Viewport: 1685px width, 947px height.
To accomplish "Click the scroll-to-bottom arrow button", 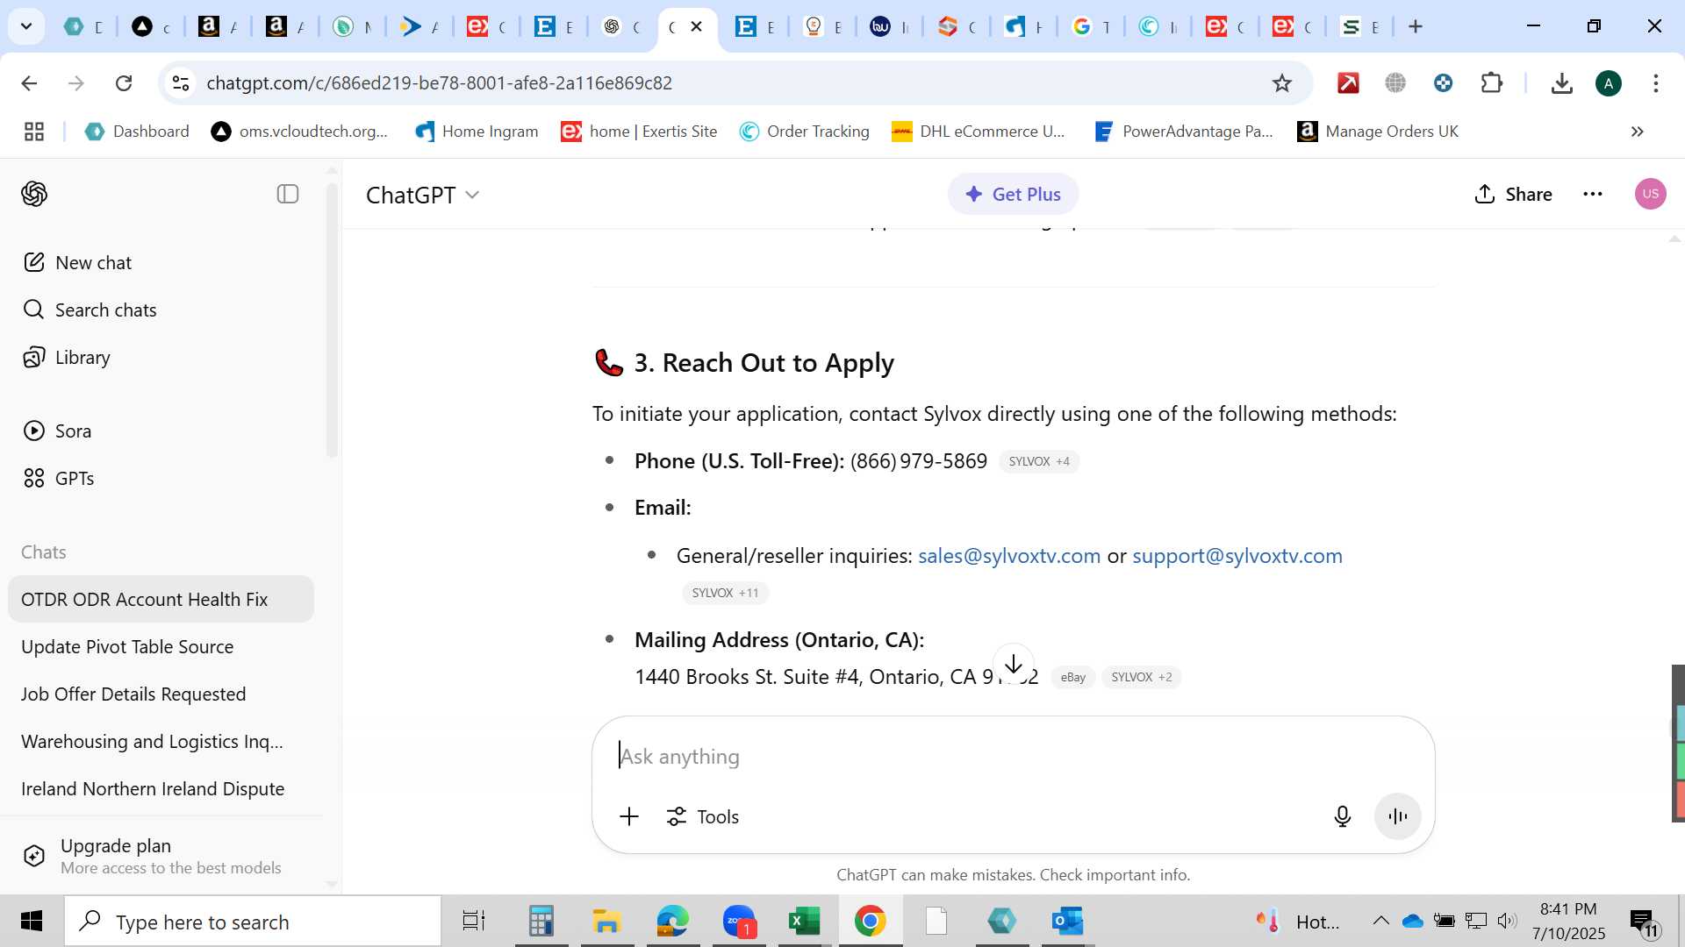I will click(1014, 664).
